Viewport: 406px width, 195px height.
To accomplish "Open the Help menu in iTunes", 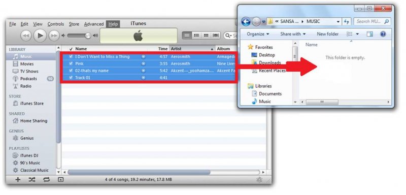I will [113, 24].
